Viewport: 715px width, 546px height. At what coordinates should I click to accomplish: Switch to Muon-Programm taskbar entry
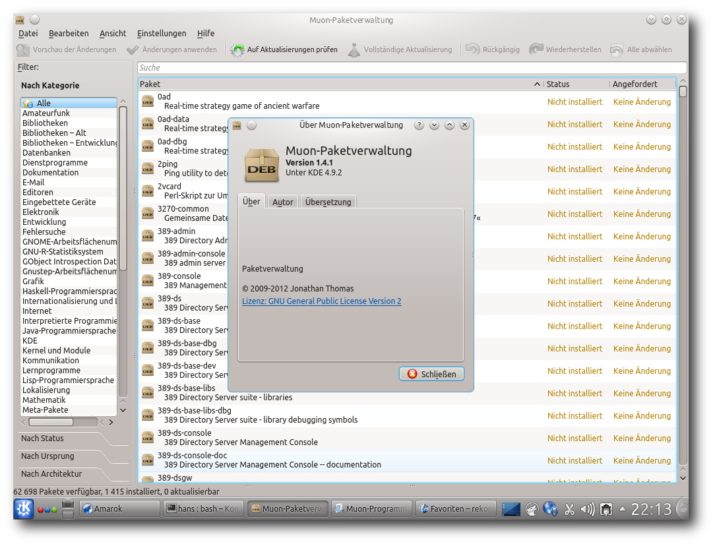(371, 508)
